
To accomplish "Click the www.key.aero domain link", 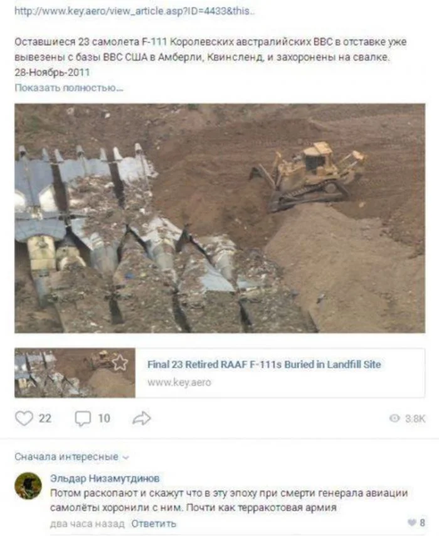I will pyautogui.click(x=179, y=382).
